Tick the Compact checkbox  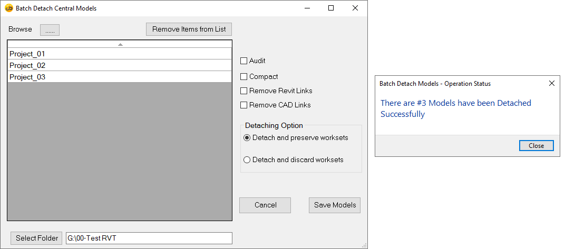pos(244,77)
